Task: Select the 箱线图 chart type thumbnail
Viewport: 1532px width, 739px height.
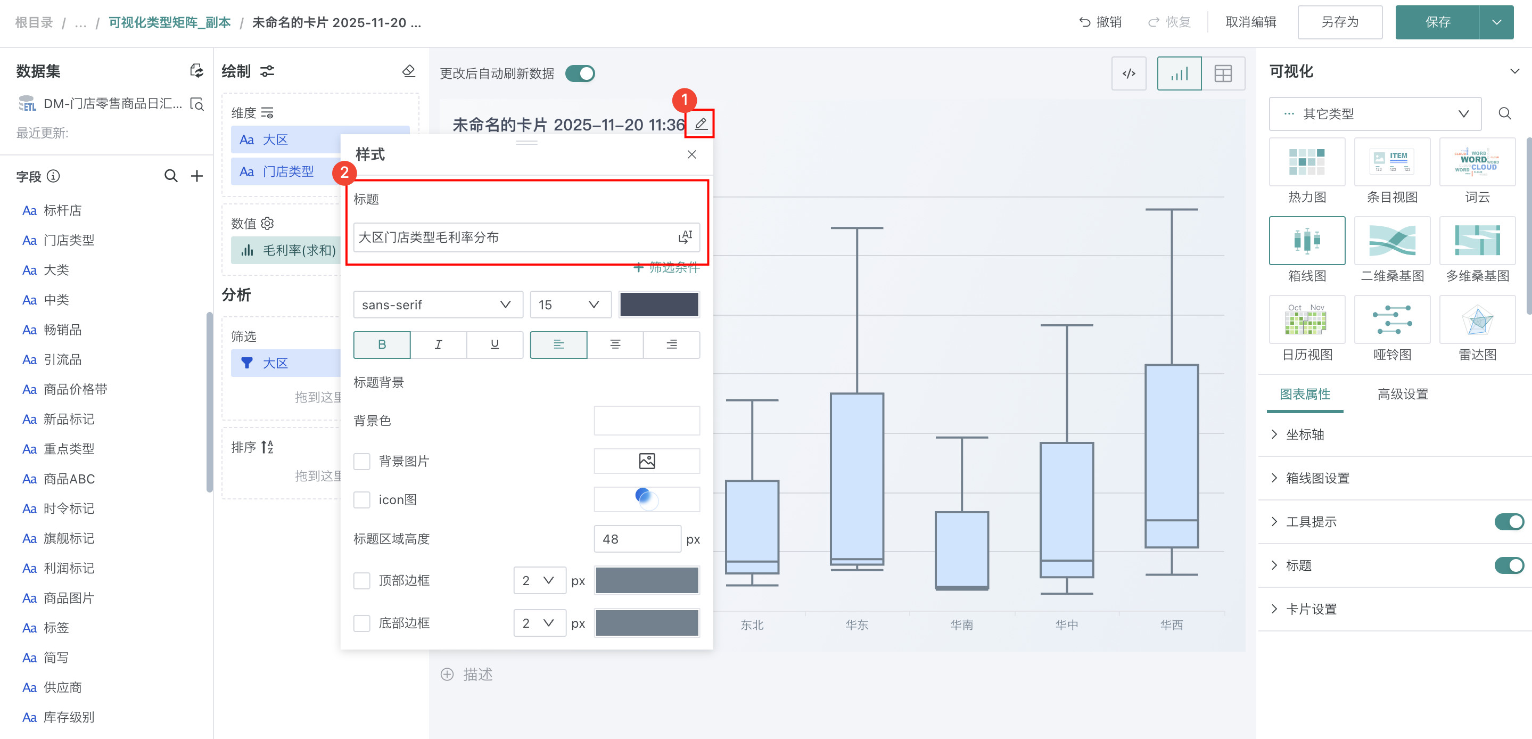Action: [x=1307, y=241]
